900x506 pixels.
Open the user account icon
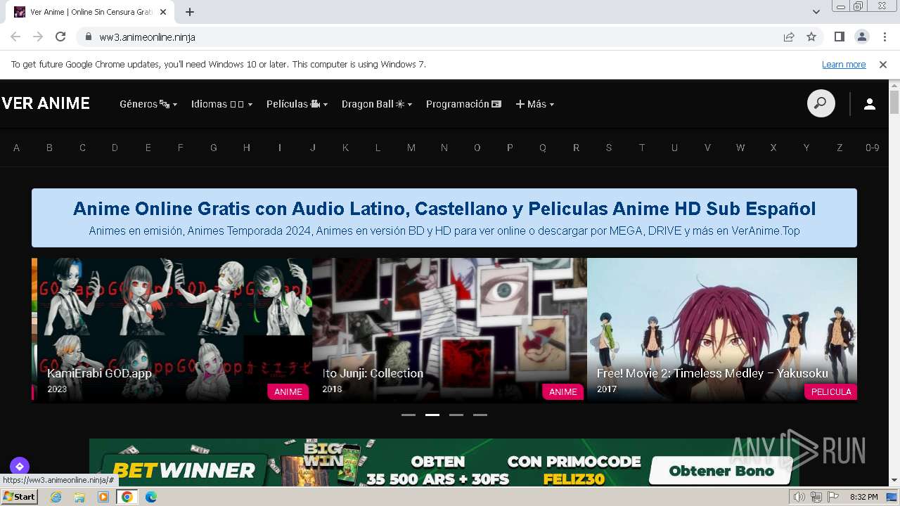(870, 104)
